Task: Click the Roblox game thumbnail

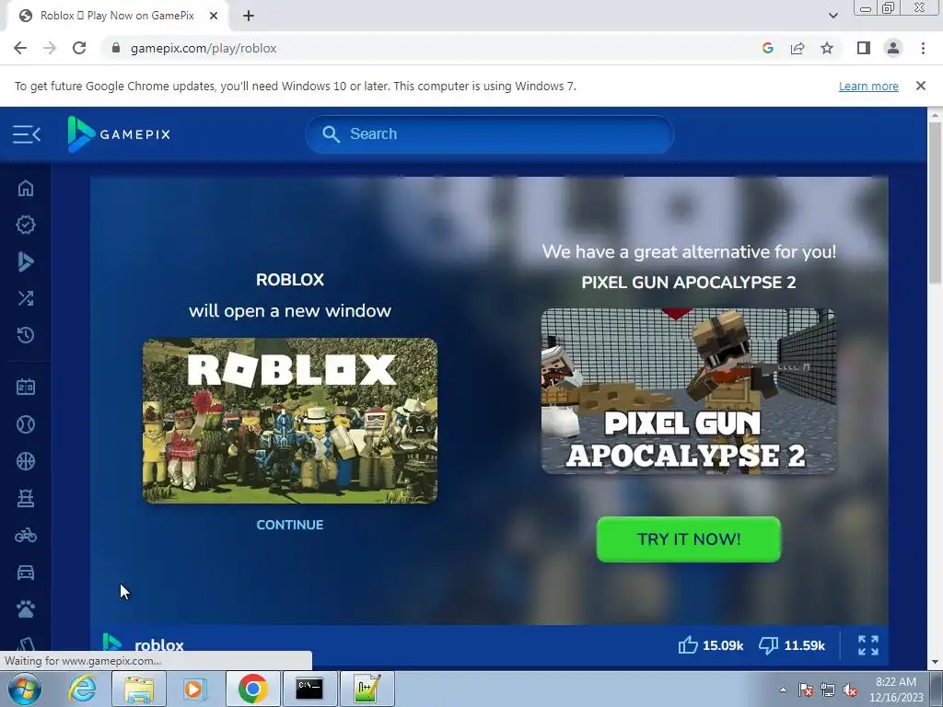Action: [x=290, y=420]
